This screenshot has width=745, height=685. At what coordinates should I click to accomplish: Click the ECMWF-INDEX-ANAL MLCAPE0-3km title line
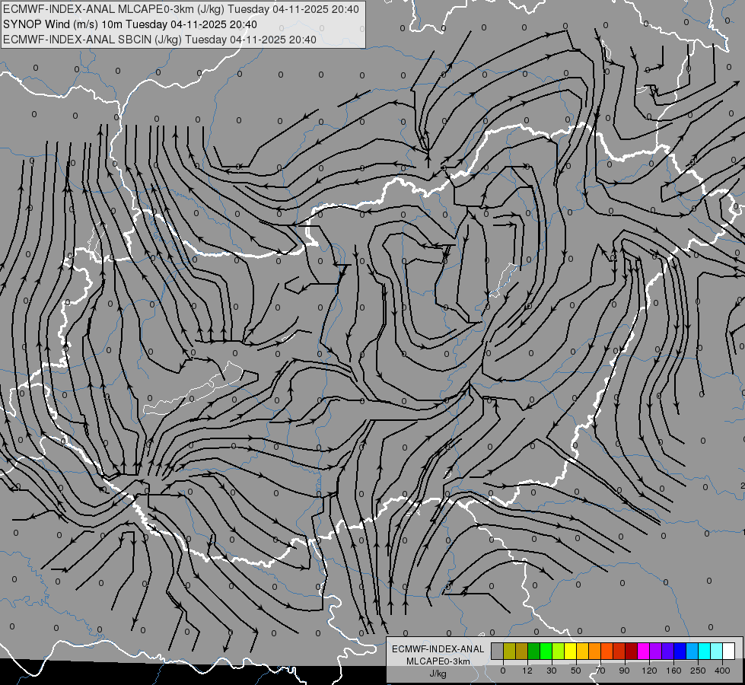[181, 9]
